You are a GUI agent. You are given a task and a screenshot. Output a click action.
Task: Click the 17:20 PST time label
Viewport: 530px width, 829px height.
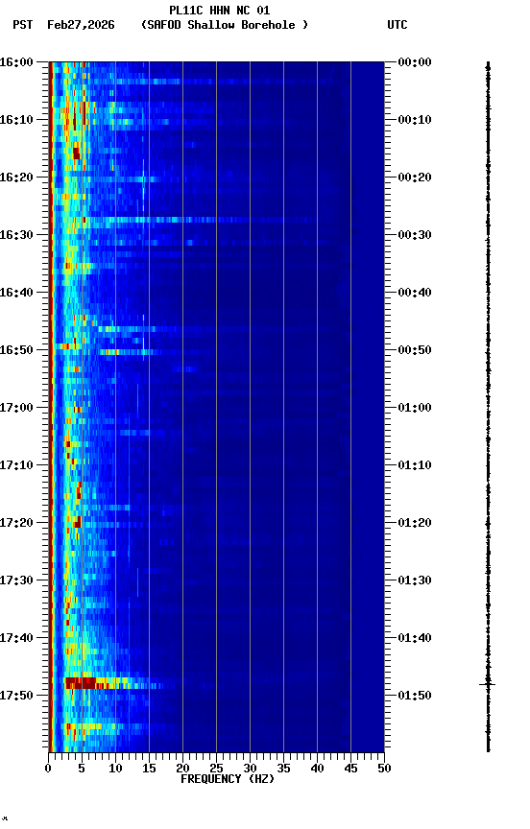click(x=16, y=524)
